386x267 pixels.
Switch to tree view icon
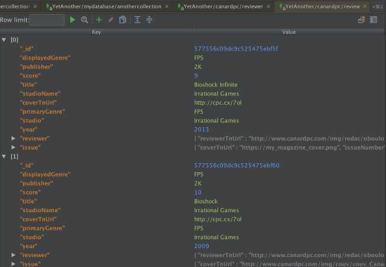tap(362, 19)
